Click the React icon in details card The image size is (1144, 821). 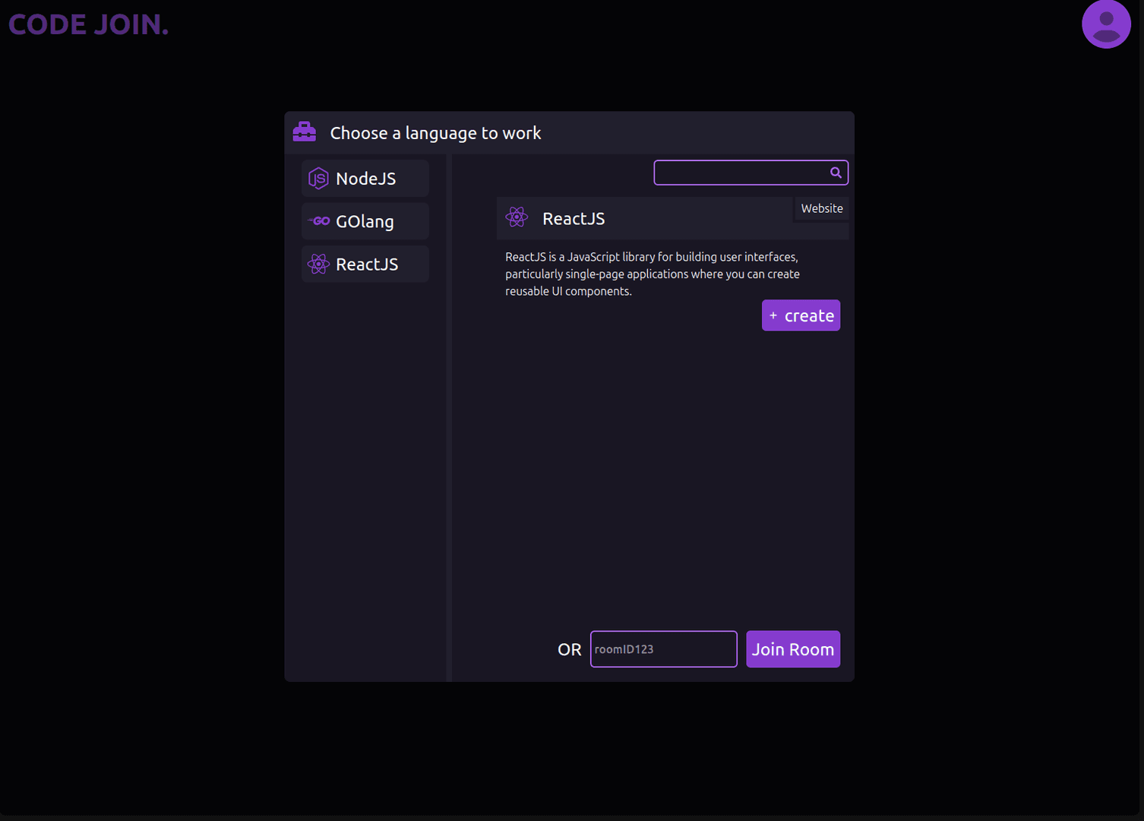point(517,217)
